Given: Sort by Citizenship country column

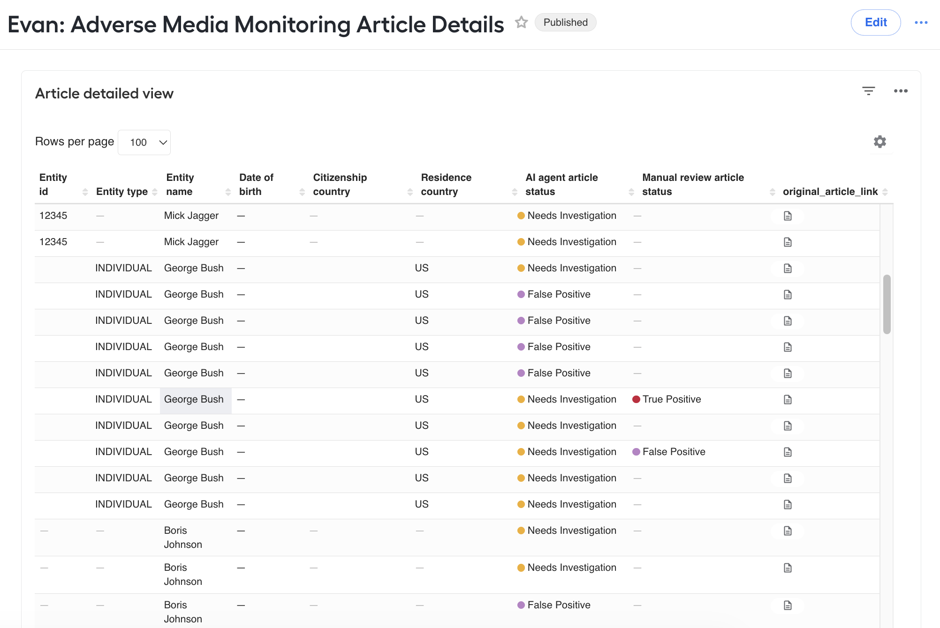Looking at the screenshot, I should (410, 192).
